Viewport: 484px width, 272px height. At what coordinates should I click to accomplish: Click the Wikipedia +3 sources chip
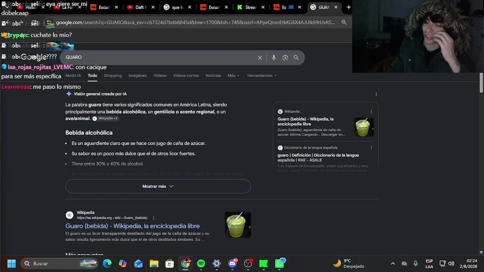(x=105, y=119)
